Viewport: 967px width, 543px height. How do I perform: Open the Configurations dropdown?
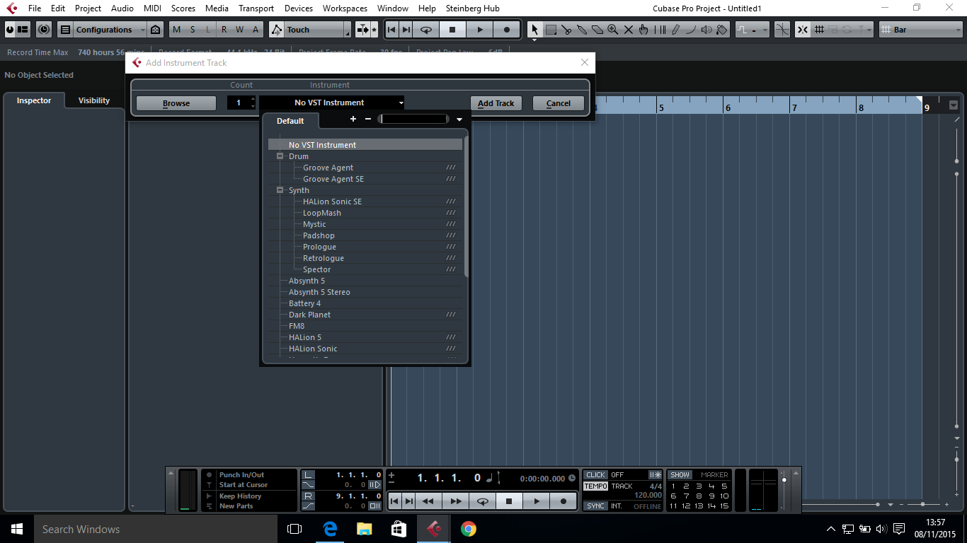109,30
